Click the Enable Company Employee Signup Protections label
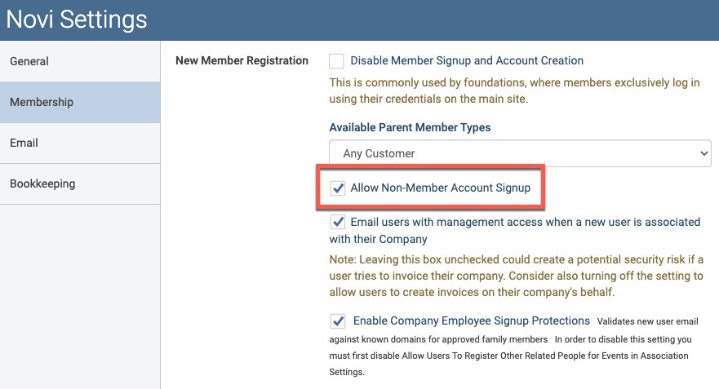The image size is (719, 389). tap(472, 320)
